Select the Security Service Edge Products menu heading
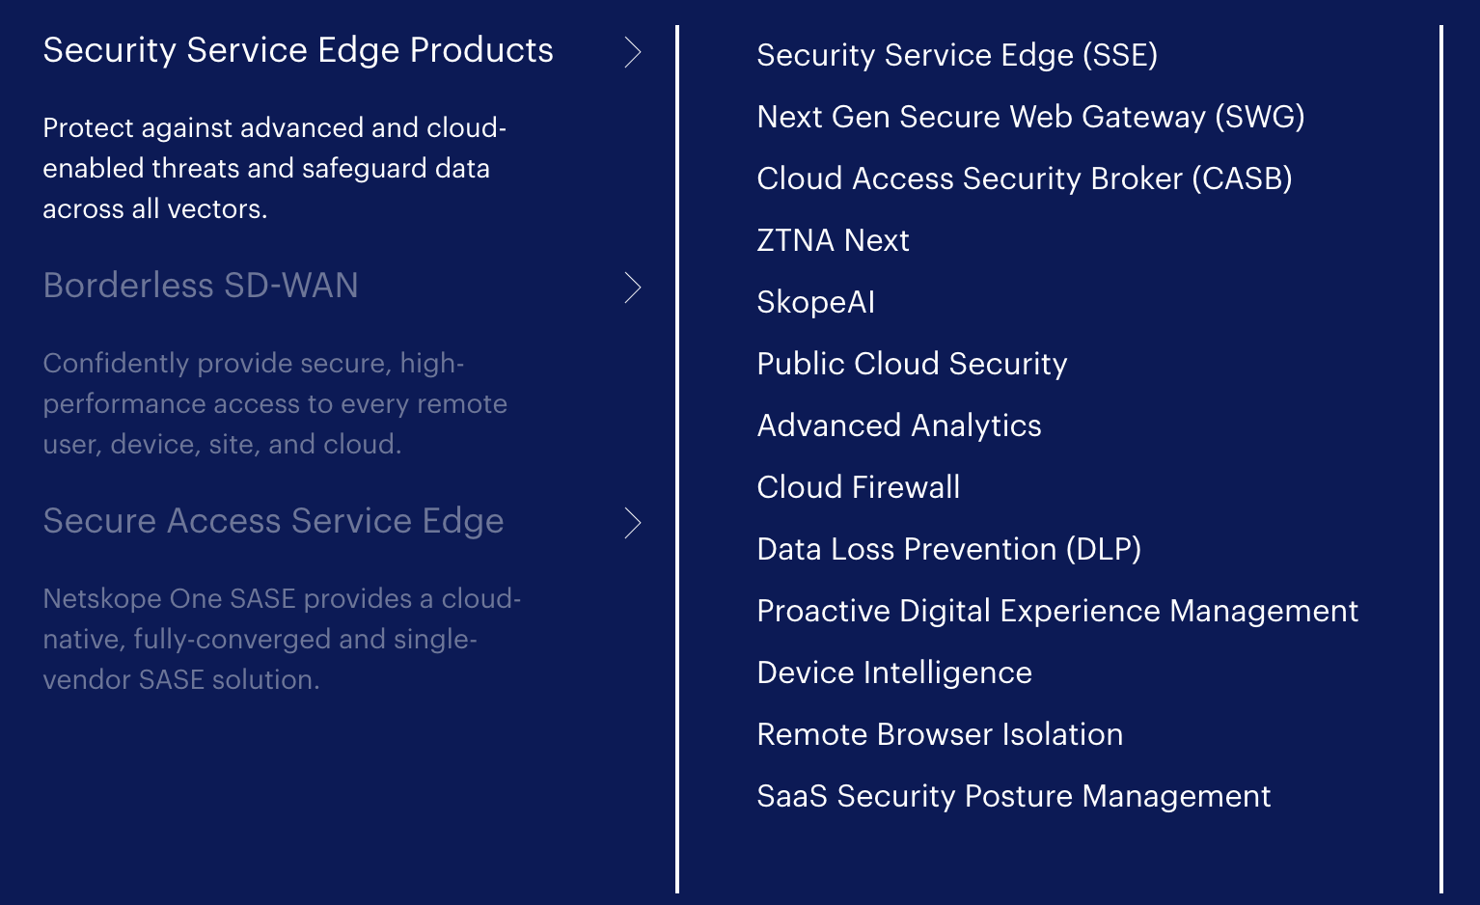 (297, 50)
